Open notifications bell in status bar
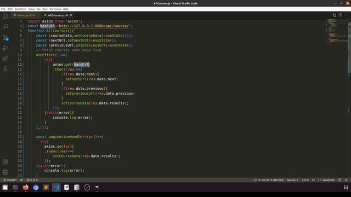 pyautogui.click(x=346, y=180)
